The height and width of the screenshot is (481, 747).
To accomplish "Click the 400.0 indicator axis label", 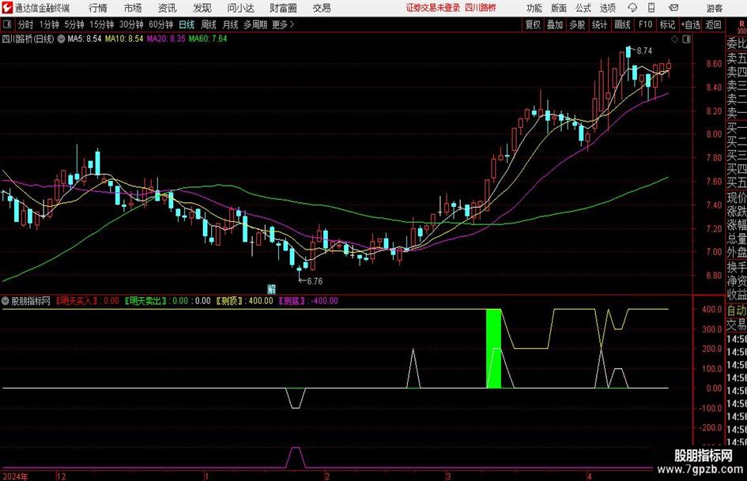I will point(712,309).
